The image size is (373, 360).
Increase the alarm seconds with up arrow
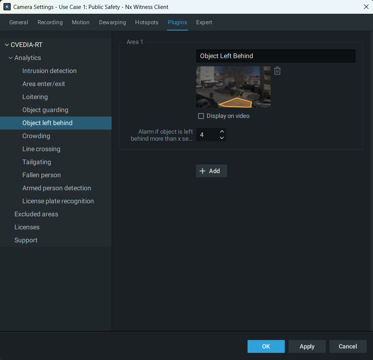click(x=222, y=131)
